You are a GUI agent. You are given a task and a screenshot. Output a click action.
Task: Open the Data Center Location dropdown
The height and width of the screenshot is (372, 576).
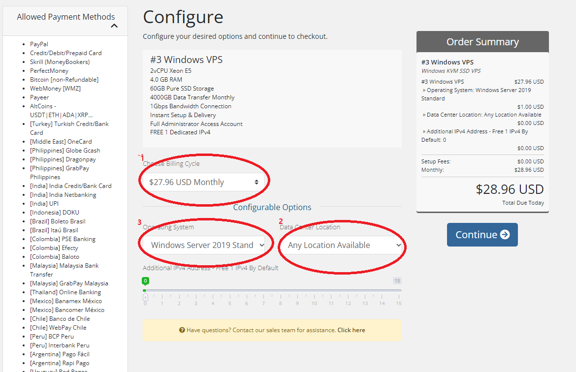click(x=341, y=245)
